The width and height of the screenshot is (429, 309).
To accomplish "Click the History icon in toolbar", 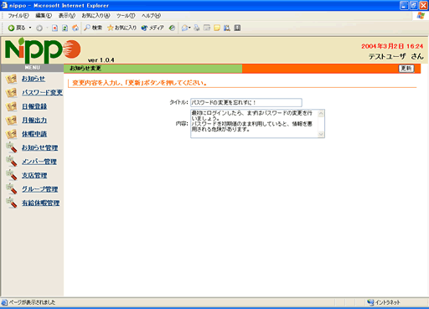I will [173, 28].
